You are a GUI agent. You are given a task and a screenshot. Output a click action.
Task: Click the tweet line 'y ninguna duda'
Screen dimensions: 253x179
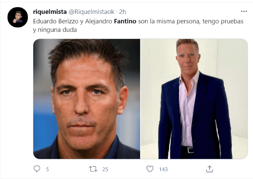click(x=55, y=30)
